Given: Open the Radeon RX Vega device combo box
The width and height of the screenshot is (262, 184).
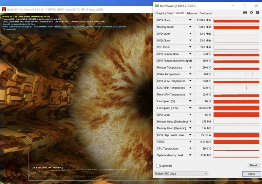Looking at the screenshot, I should 181,174.
